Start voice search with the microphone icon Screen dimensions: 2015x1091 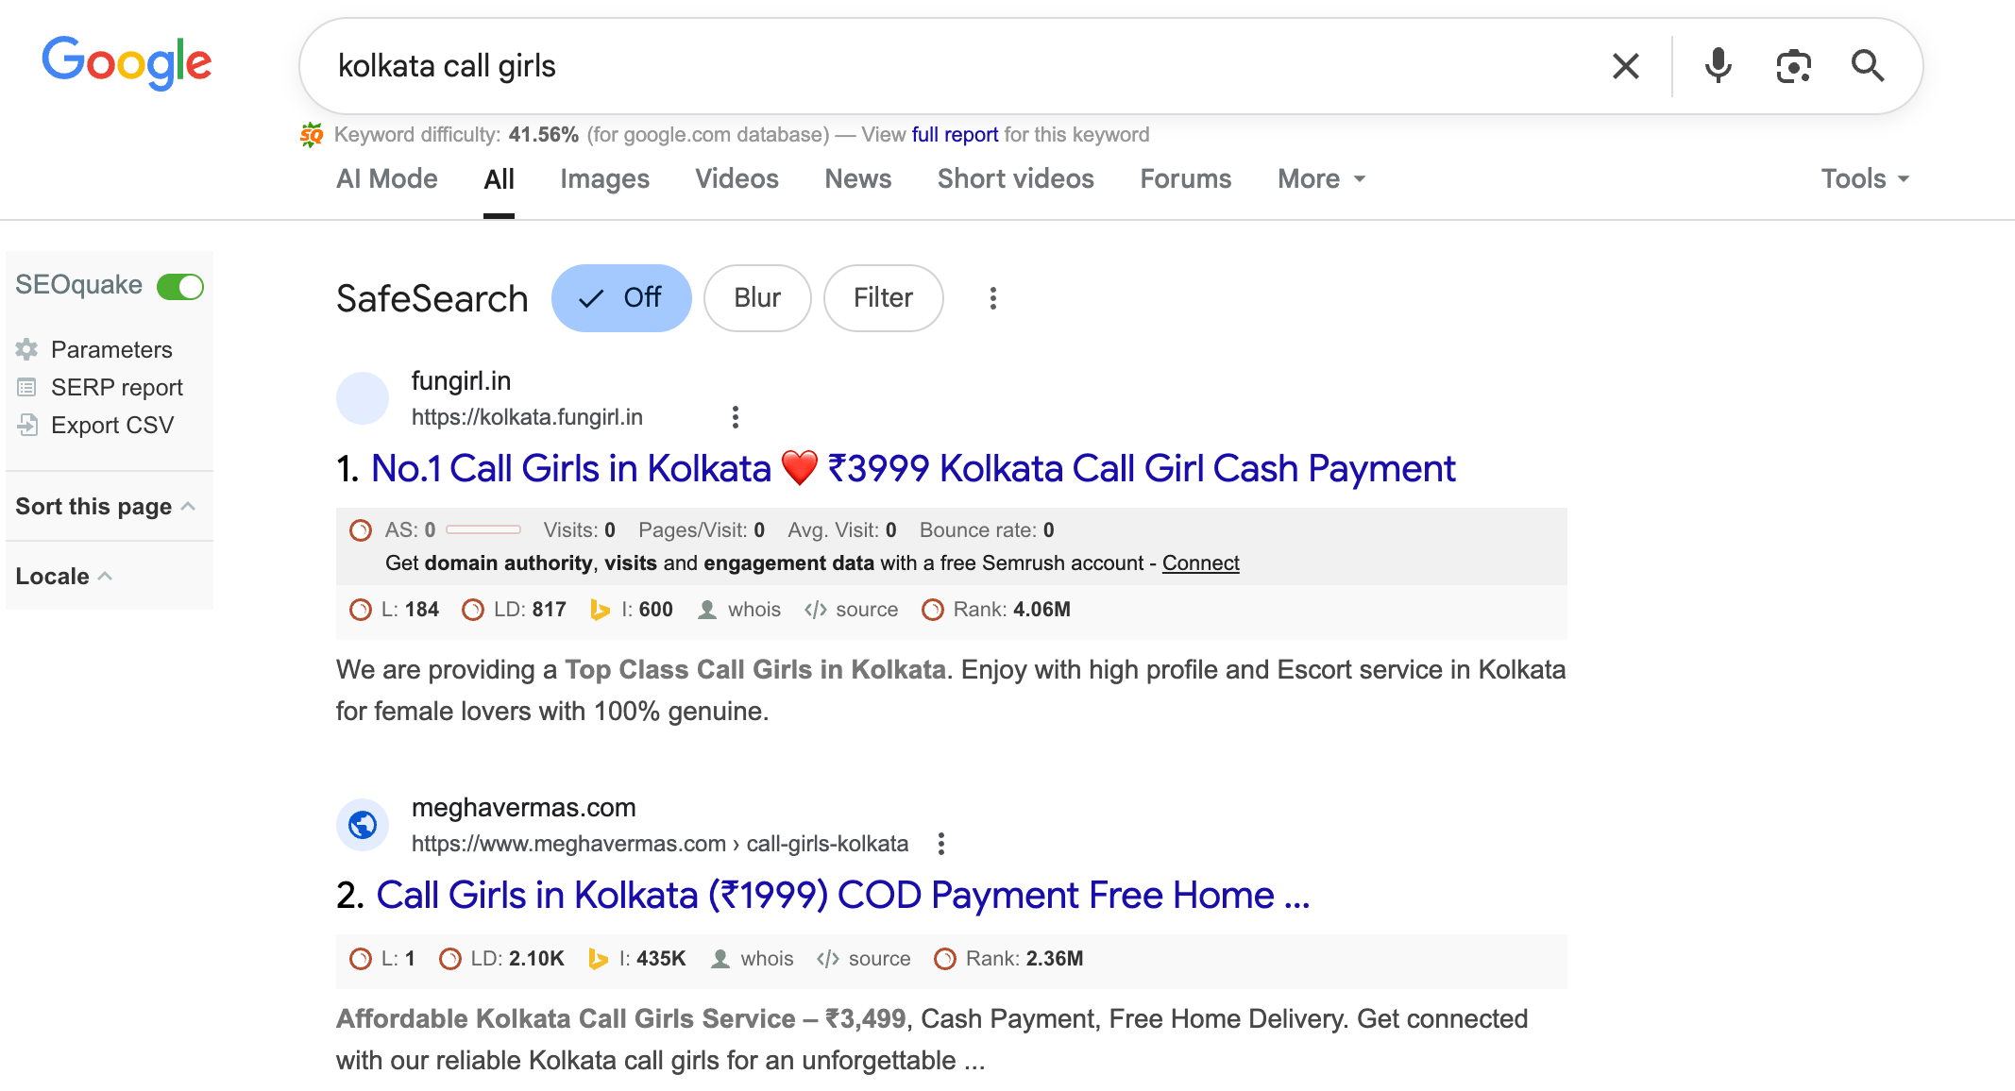coord(1718,66)
